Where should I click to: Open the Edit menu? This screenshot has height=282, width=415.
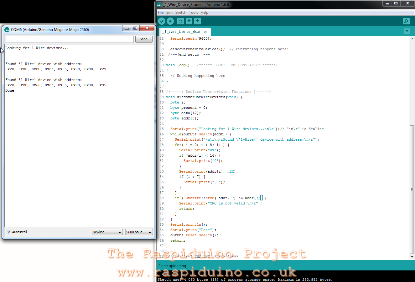tap(169, 13)
